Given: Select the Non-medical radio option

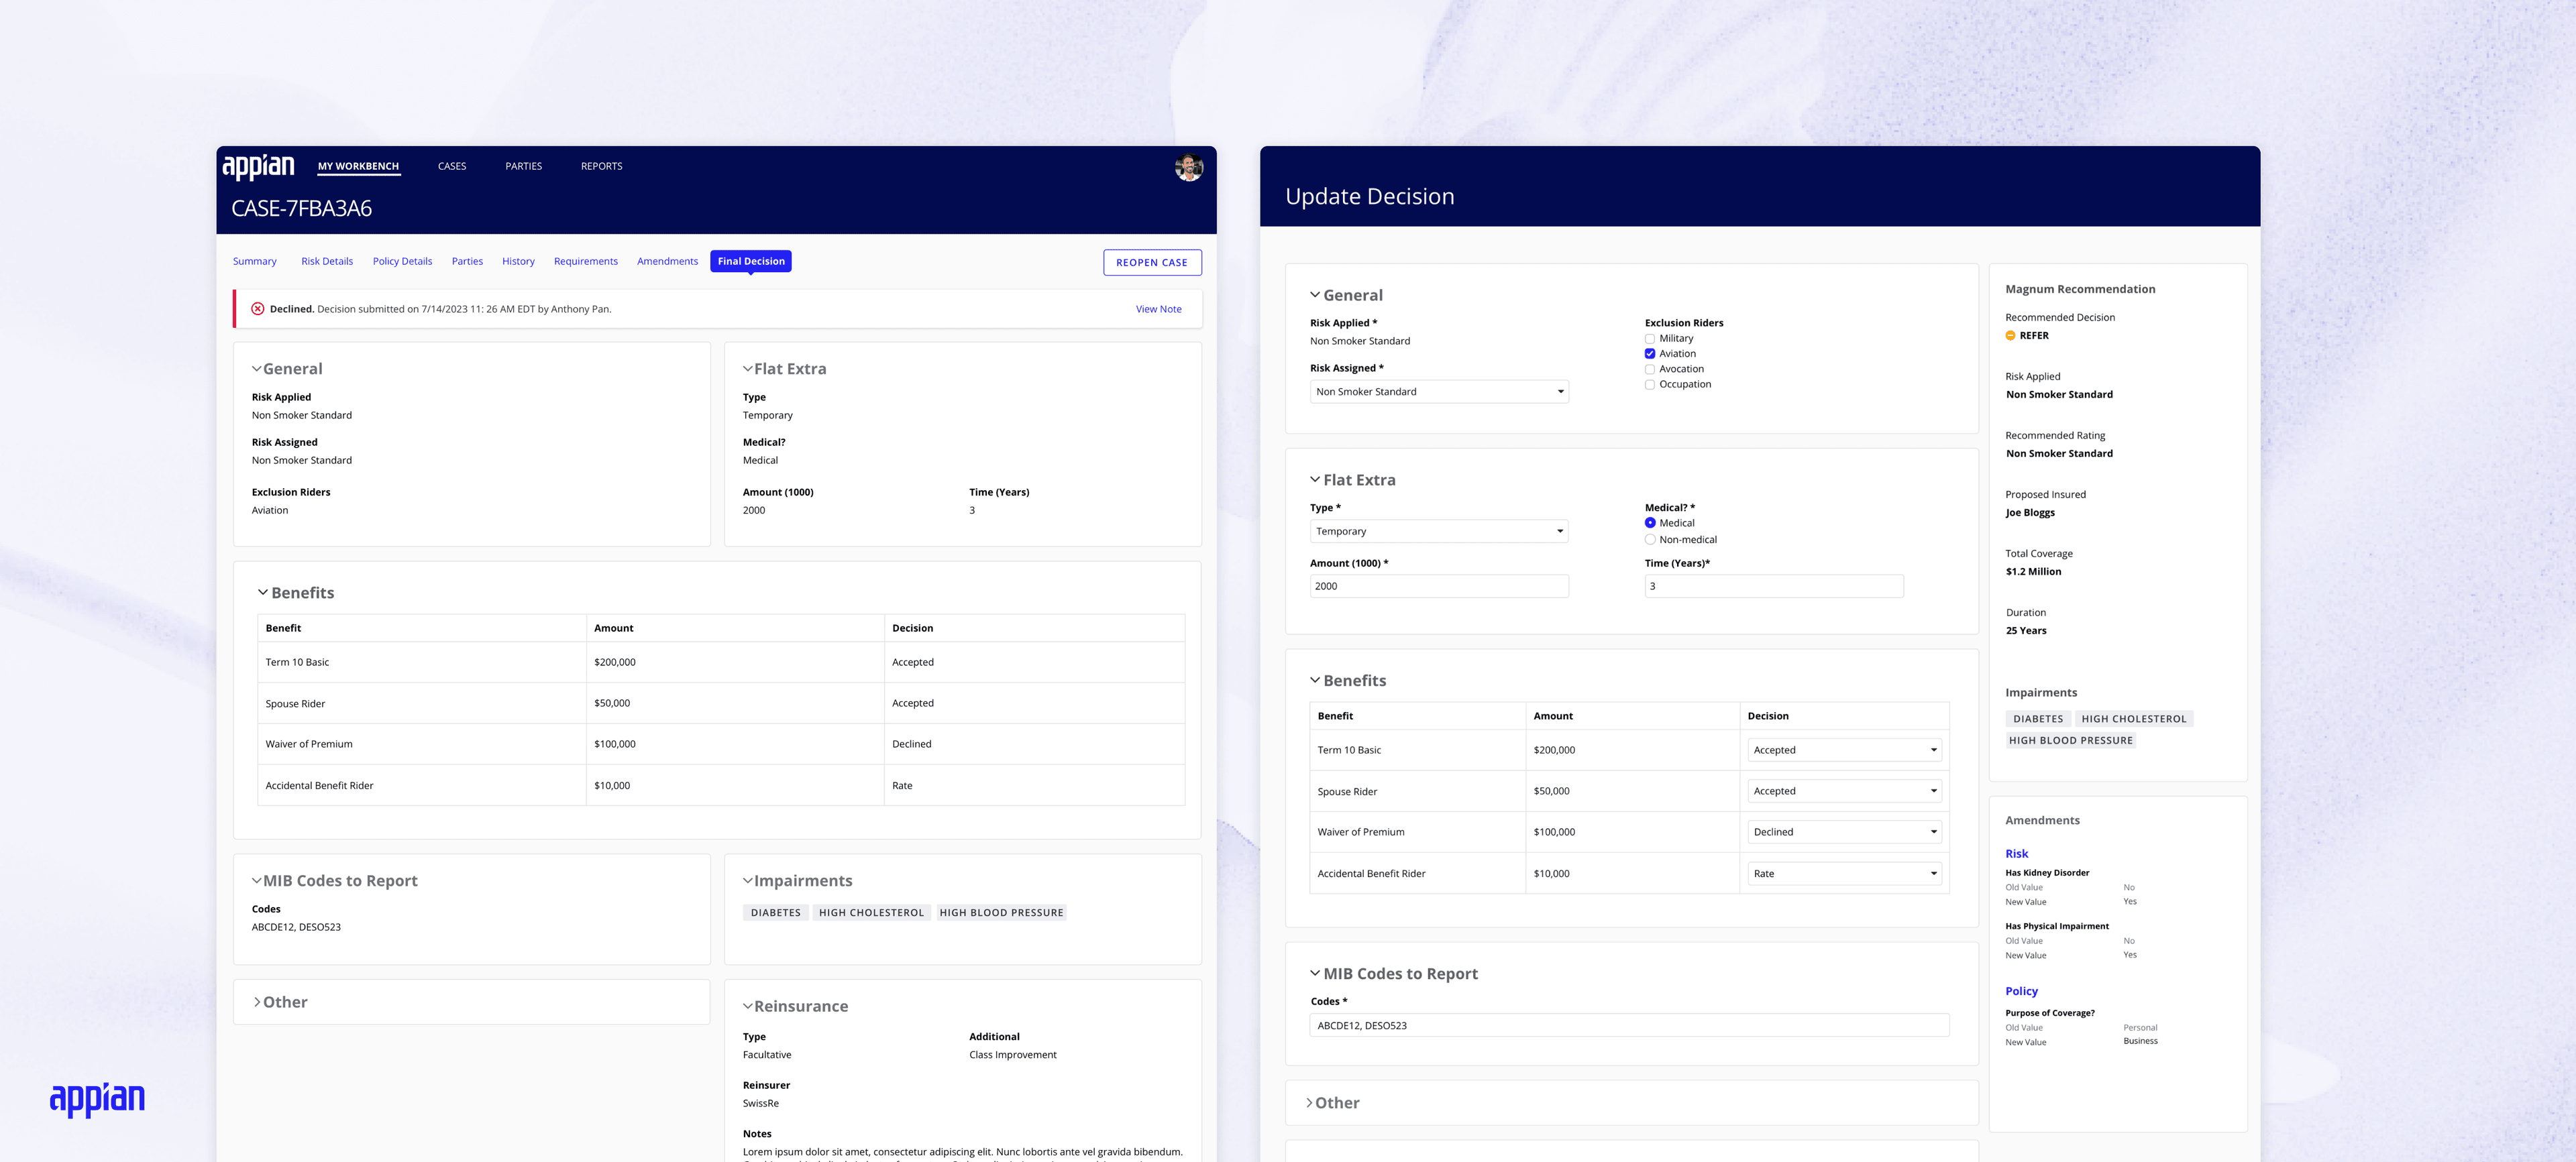Looking at the screenshot, I should (x=1650, y=540).
